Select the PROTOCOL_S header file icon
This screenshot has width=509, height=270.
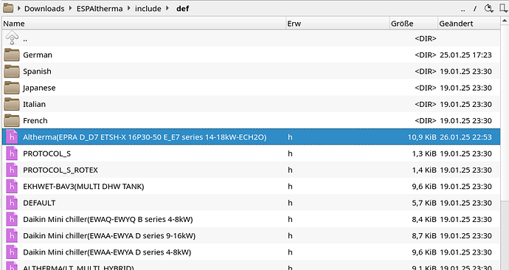pos(12,153)
